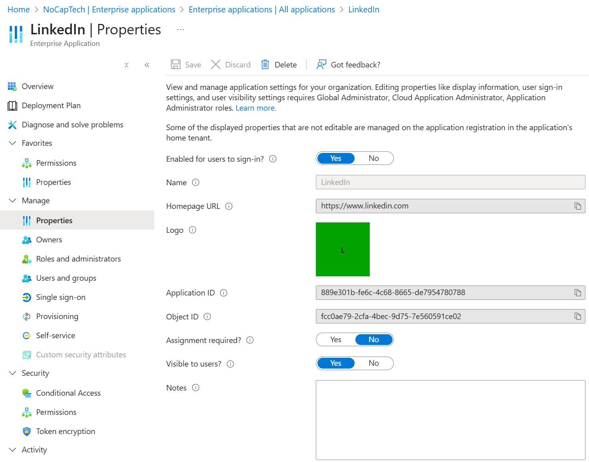This screenshot has height=462, width=589.
Task: Go to Home breadcrumb
Action: coord(19,10)
